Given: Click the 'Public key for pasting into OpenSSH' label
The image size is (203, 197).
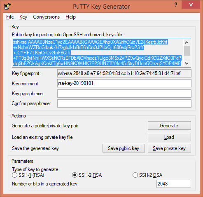Looking at the screenshot, I should point(68,35).
